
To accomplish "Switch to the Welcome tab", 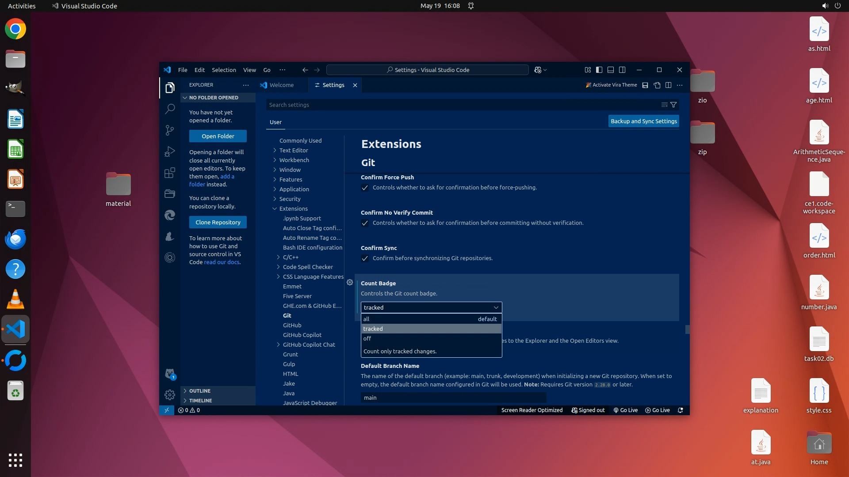I will click(x=281, y=85).
